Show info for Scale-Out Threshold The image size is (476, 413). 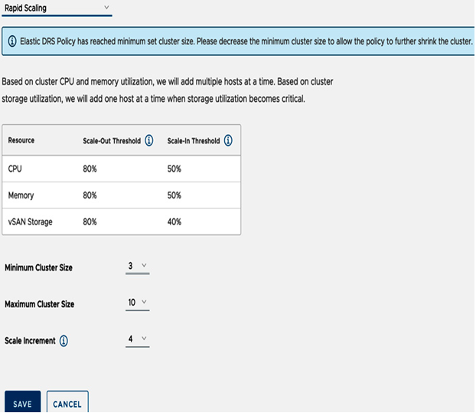click(149, 140)
